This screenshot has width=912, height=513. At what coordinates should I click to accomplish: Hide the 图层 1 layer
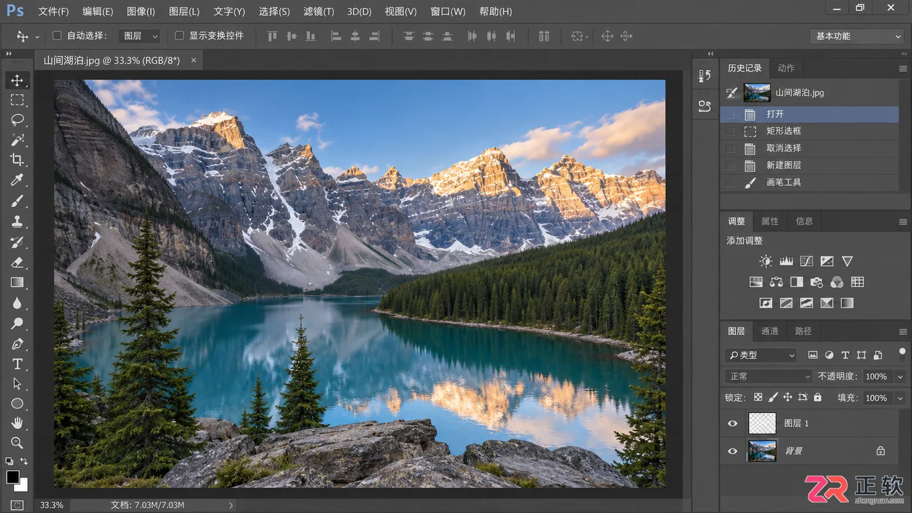coord(733,423)
